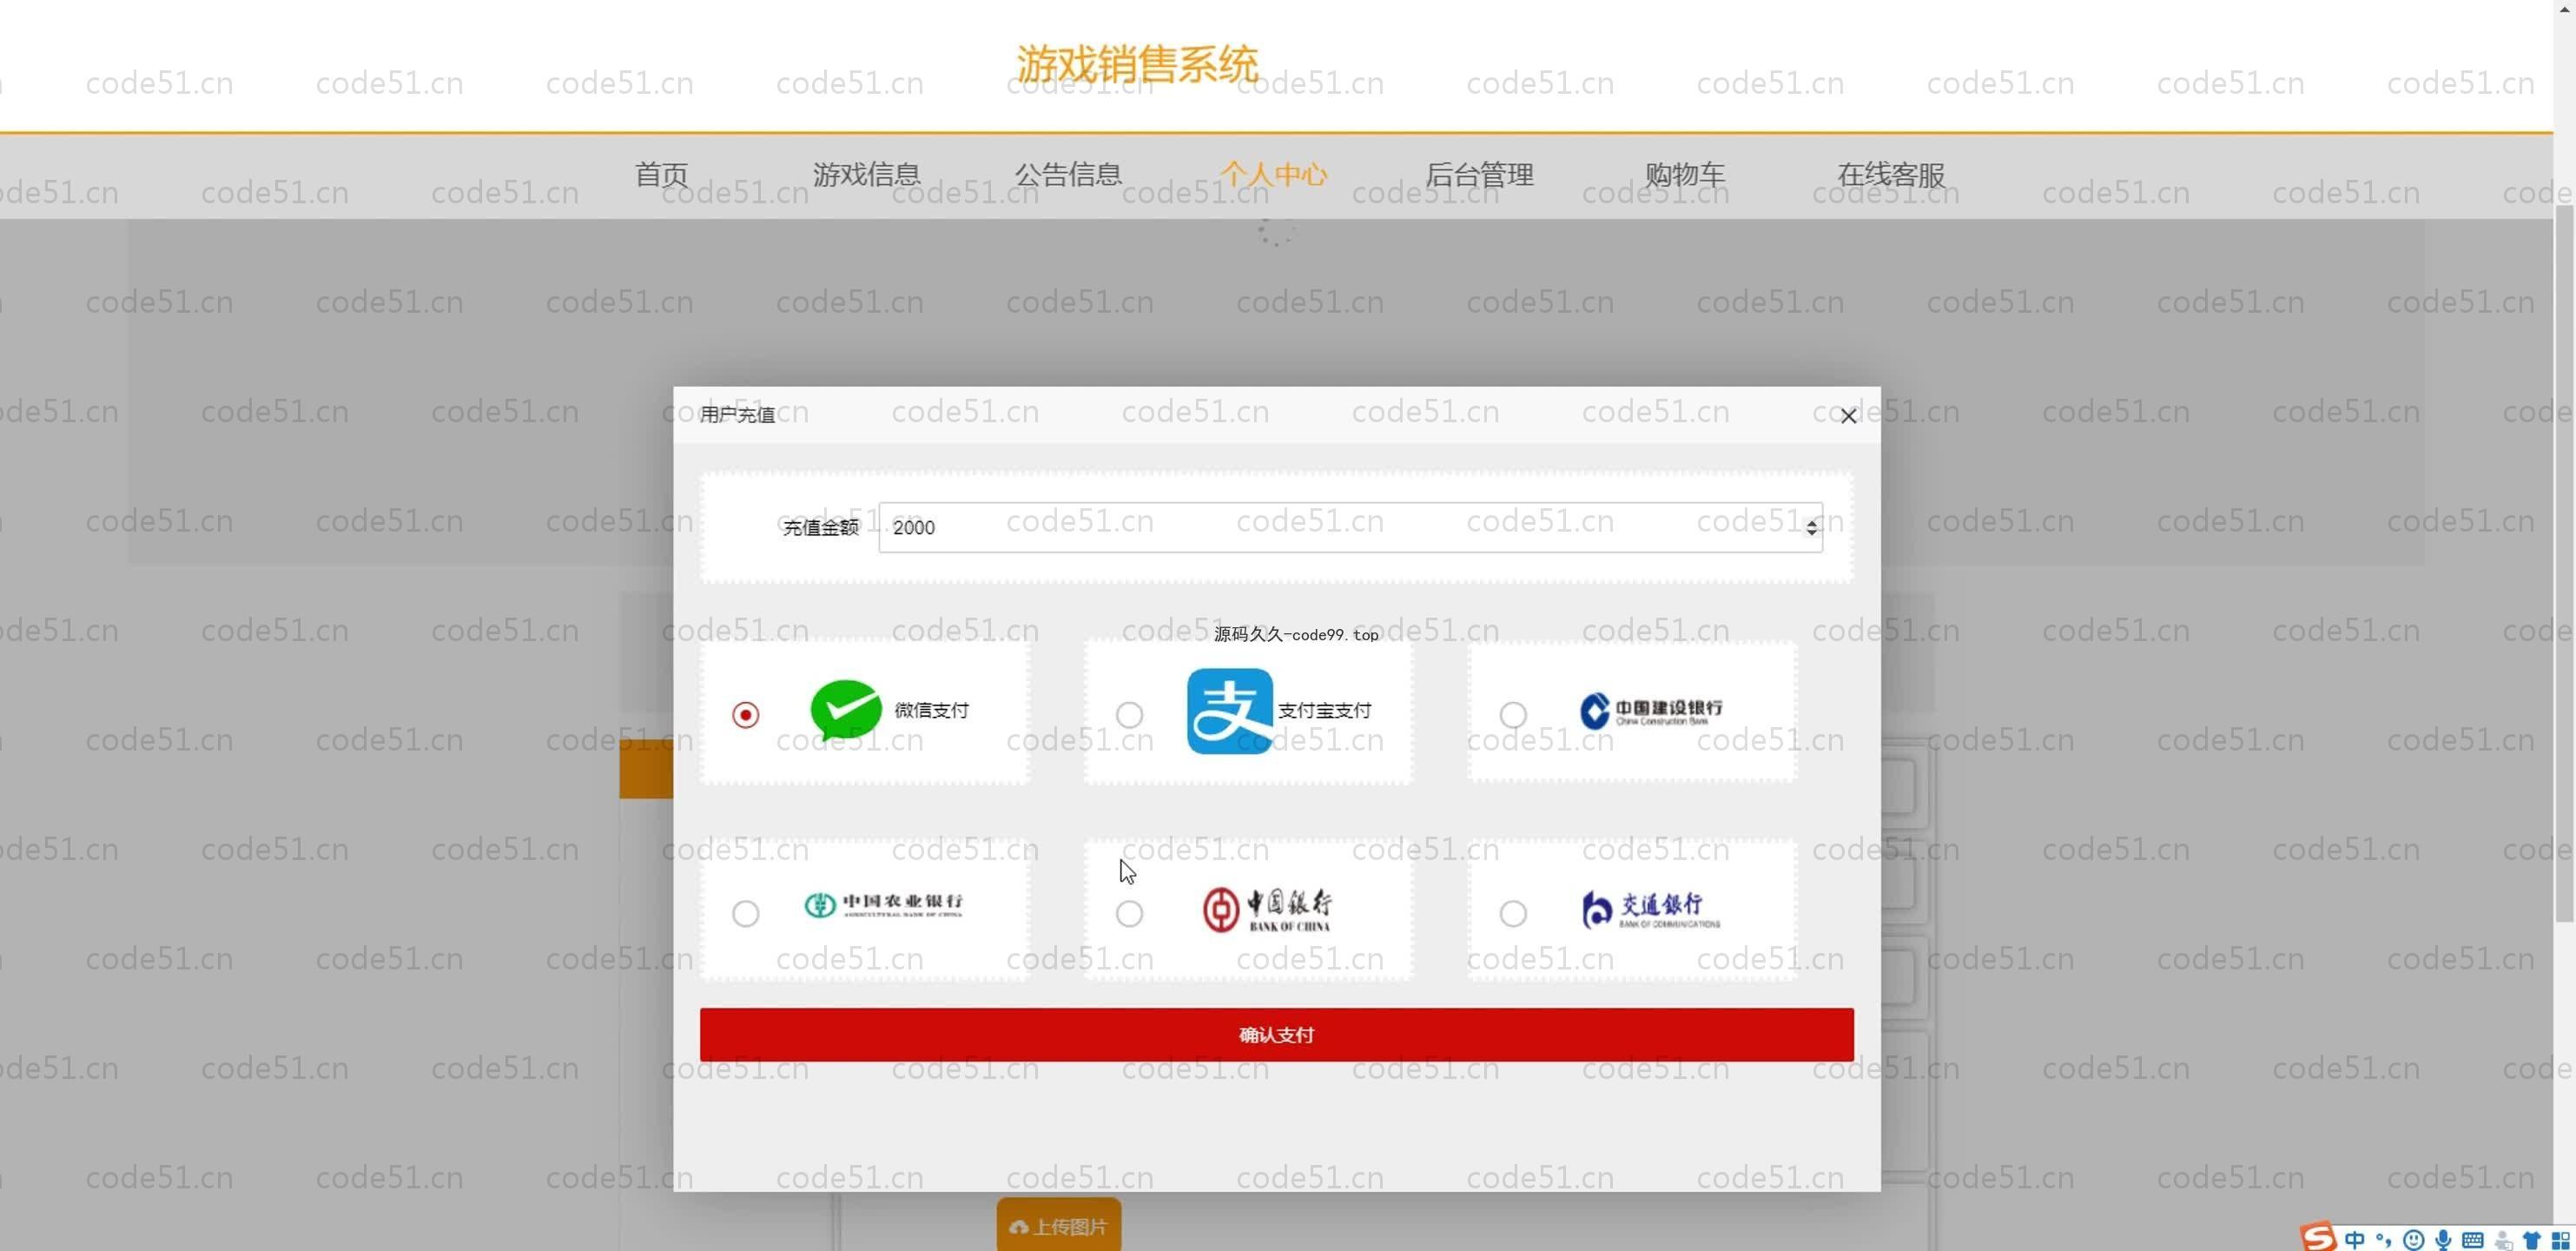This screenshot has height=1251, width=2576.
Task: Click the 支付宝支付 label text
Action: 1324,710
